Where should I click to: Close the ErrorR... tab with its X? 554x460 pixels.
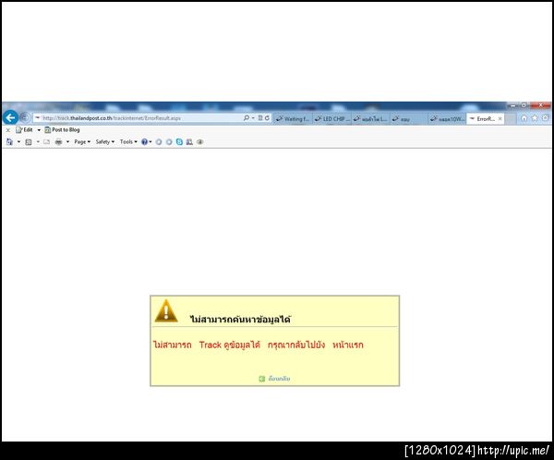(x=500, y=119)
